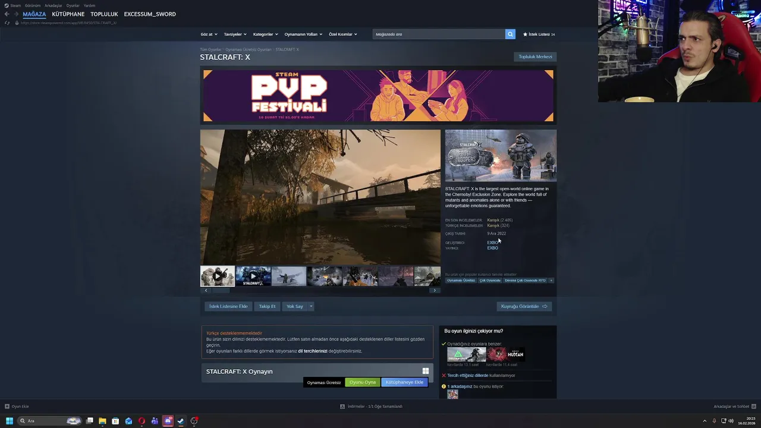Open OBS Studio from taskbar
This screenshot has height=428, width=761.
click(x=194, y=421)
